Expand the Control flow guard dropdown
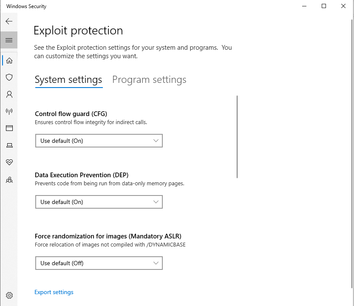The height and width of the screenshot is (306, 354). 99,141
